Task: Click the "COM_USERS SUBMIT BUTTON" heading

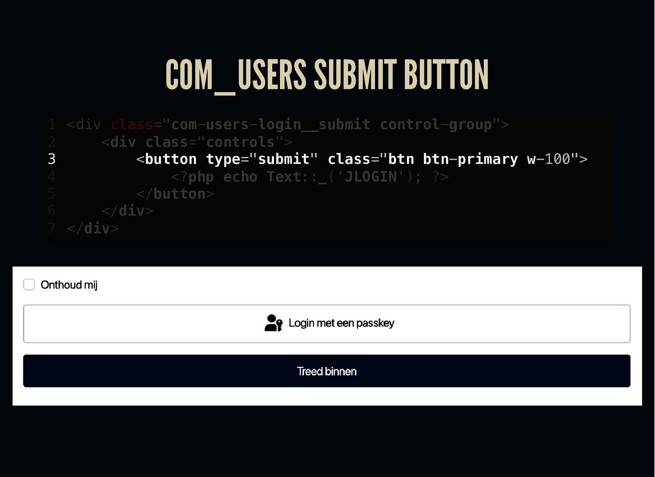Action: pyautogui.click(x=327, y=75)
